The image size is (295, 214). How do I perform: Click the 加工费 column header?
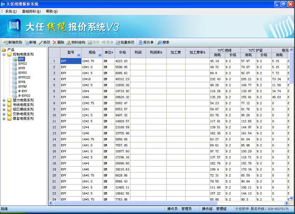(176, 53)
